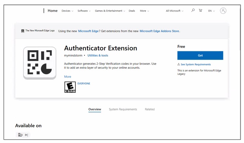Expand the Devices dropdown menu
Viewport: 244px width, 143px height.
(x=67, y=11)
